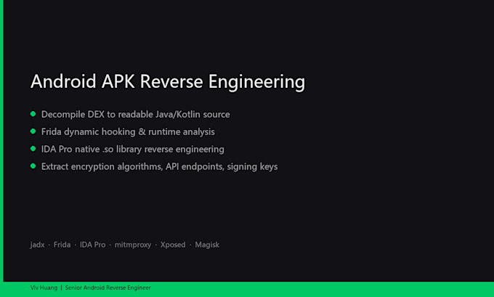494x297 pixels.
Task: Click 'Frida' in the bottom tools list
Action: [62, 245]
